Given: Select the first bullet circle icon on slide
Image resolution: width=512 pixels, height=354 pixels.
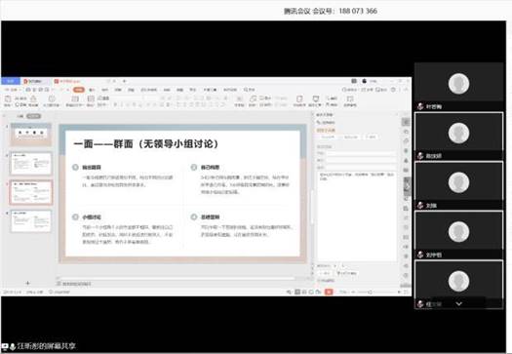Looking at the screenshot, I should pos(75,167).
